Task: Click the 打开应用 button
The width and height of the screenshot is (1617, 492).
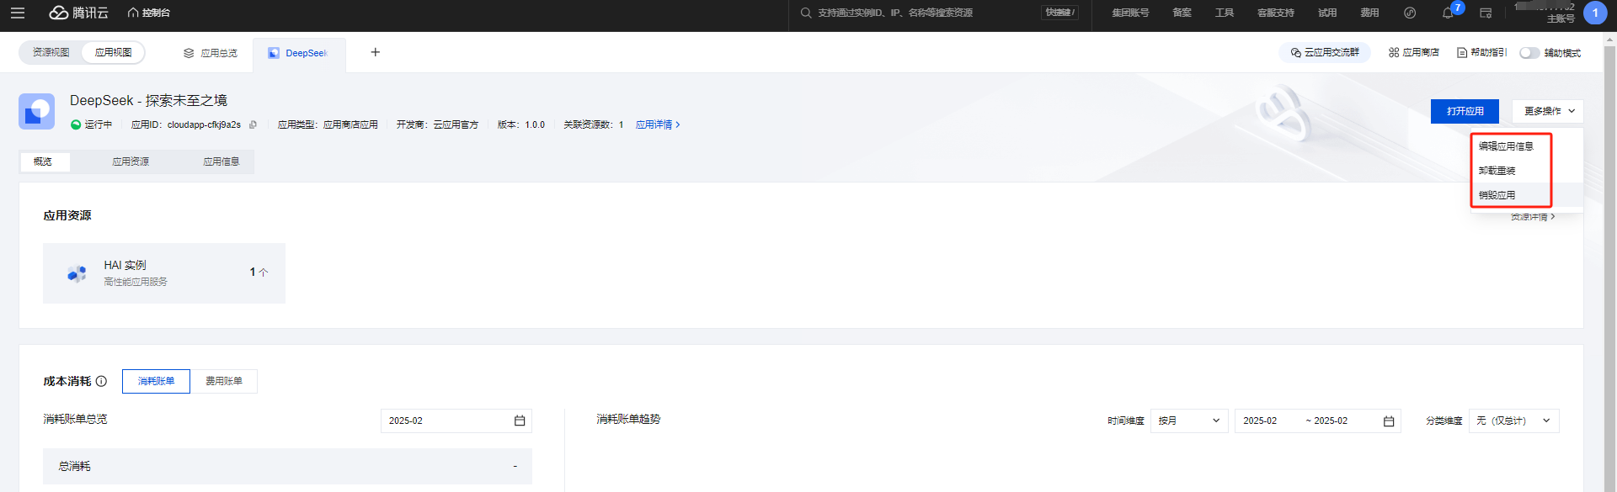Action: coord(1465,111)
